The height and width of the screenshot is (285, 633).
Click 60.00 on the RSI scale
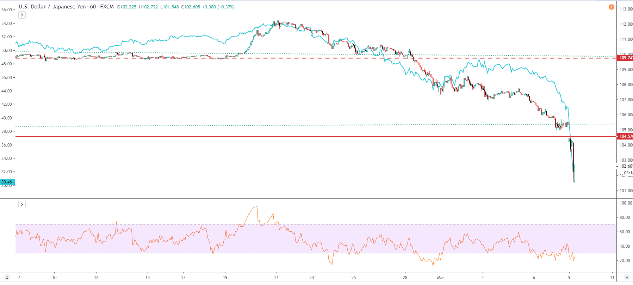625,232
